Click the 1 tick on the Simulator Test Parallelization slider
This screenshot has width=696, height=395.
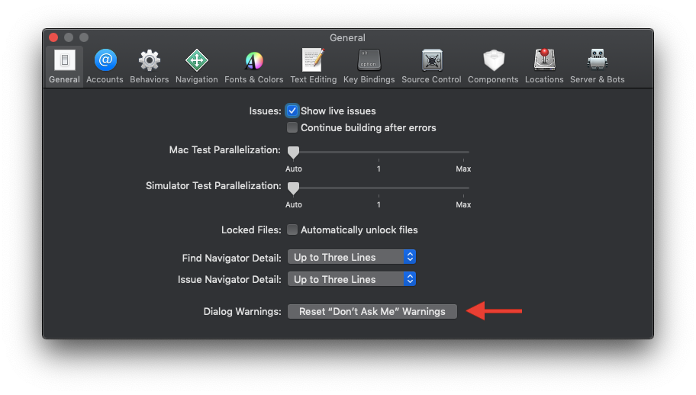pos(379,196)
